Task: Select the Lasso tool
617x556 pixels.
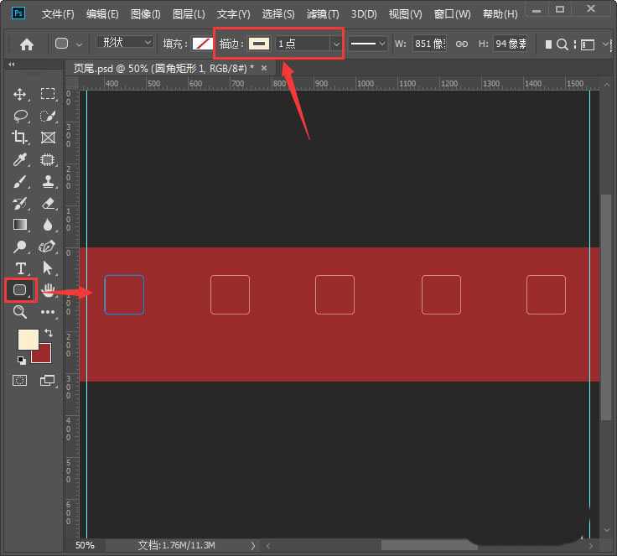Action: coord(20,116)
